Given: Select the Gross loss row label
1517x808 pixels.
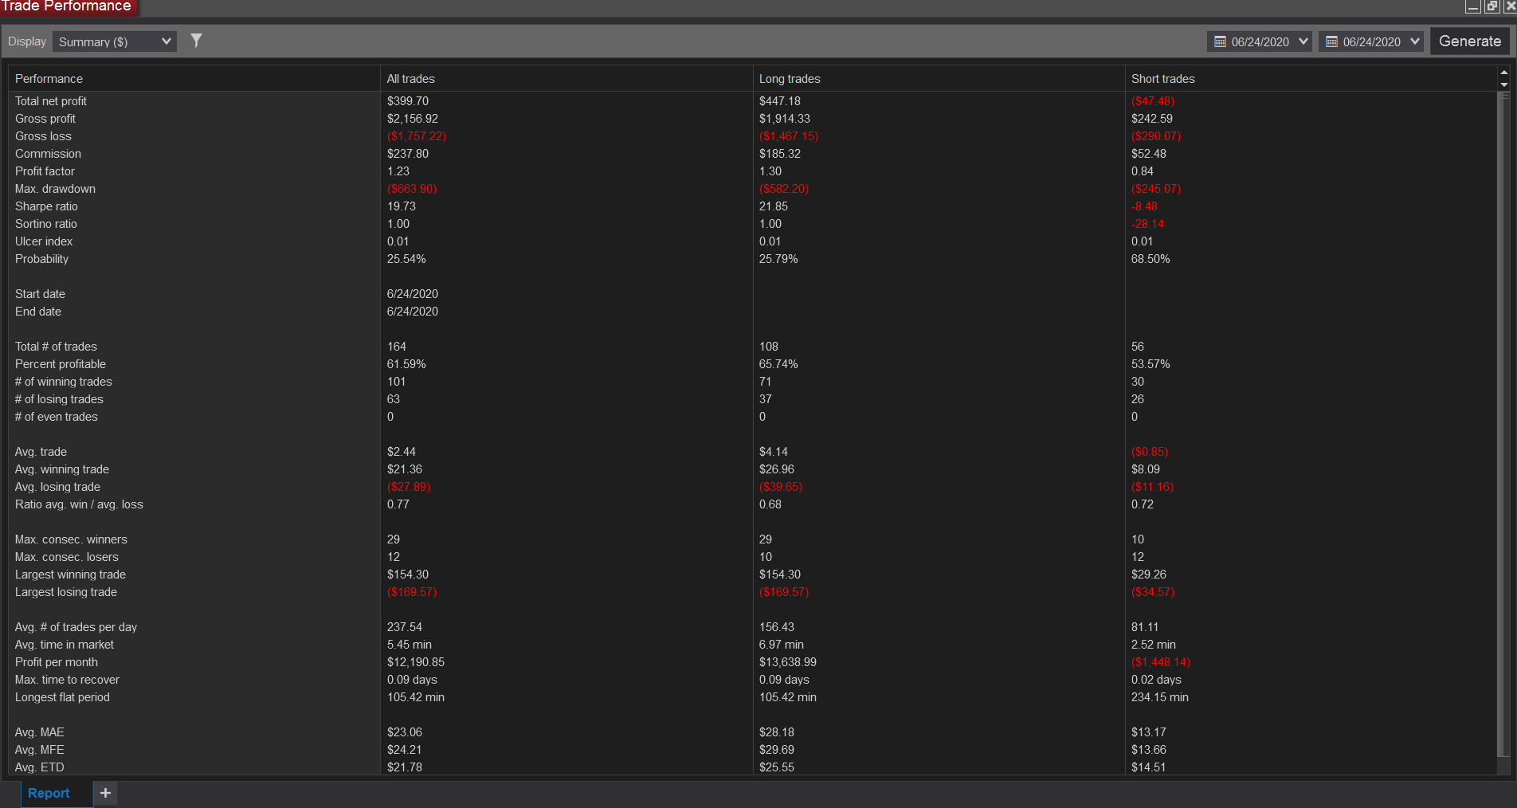Looking at the screenshot, I should click(x=43, y=136).
